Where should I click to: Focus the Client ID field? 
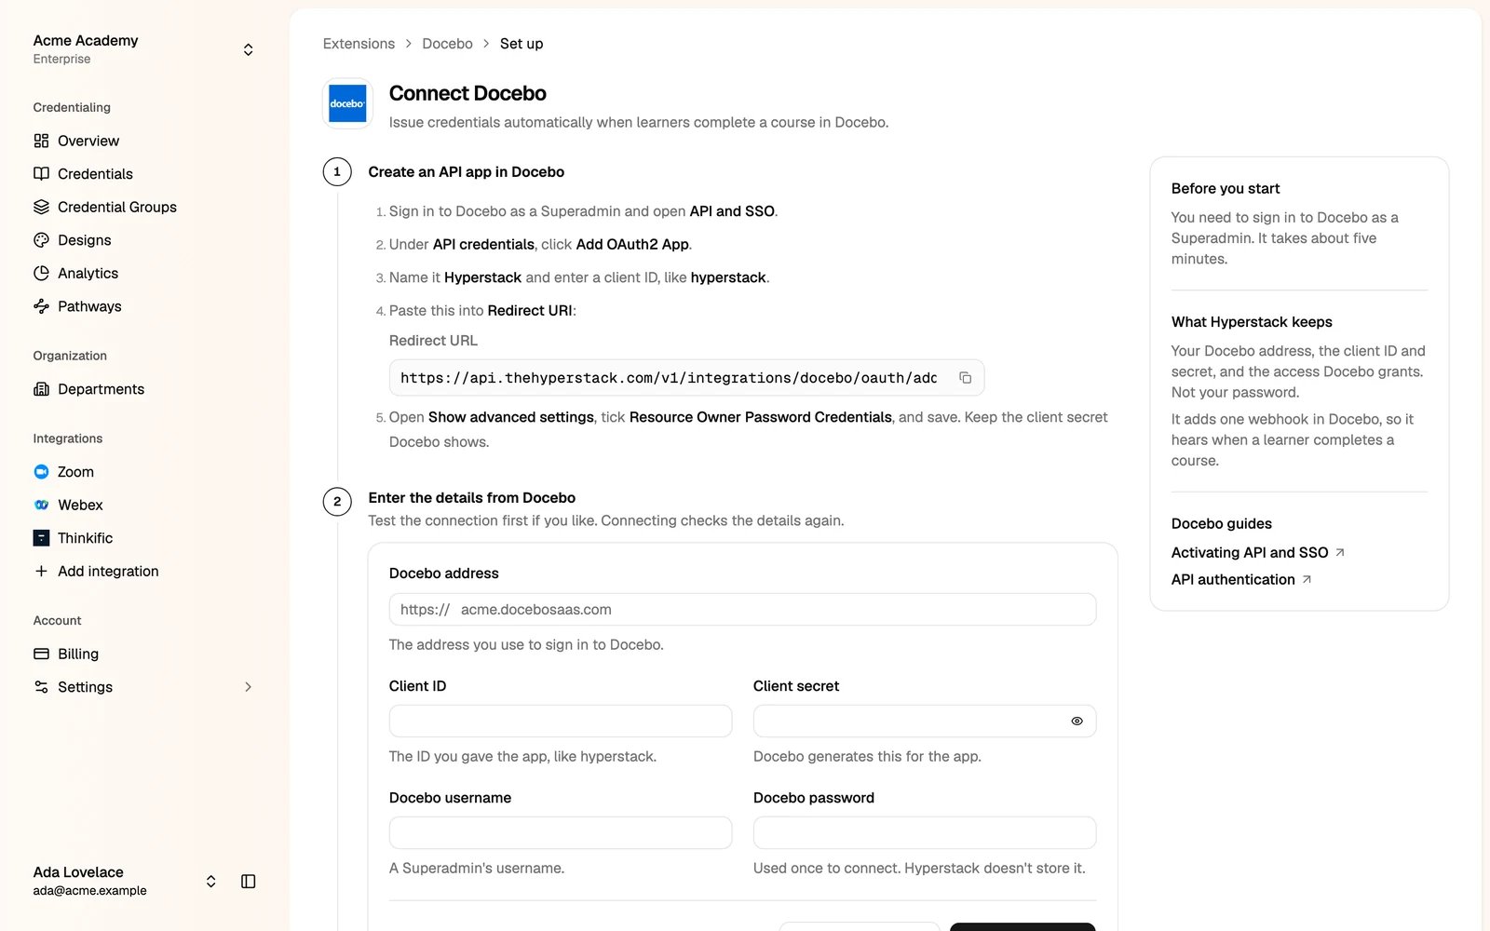(561, 722)
